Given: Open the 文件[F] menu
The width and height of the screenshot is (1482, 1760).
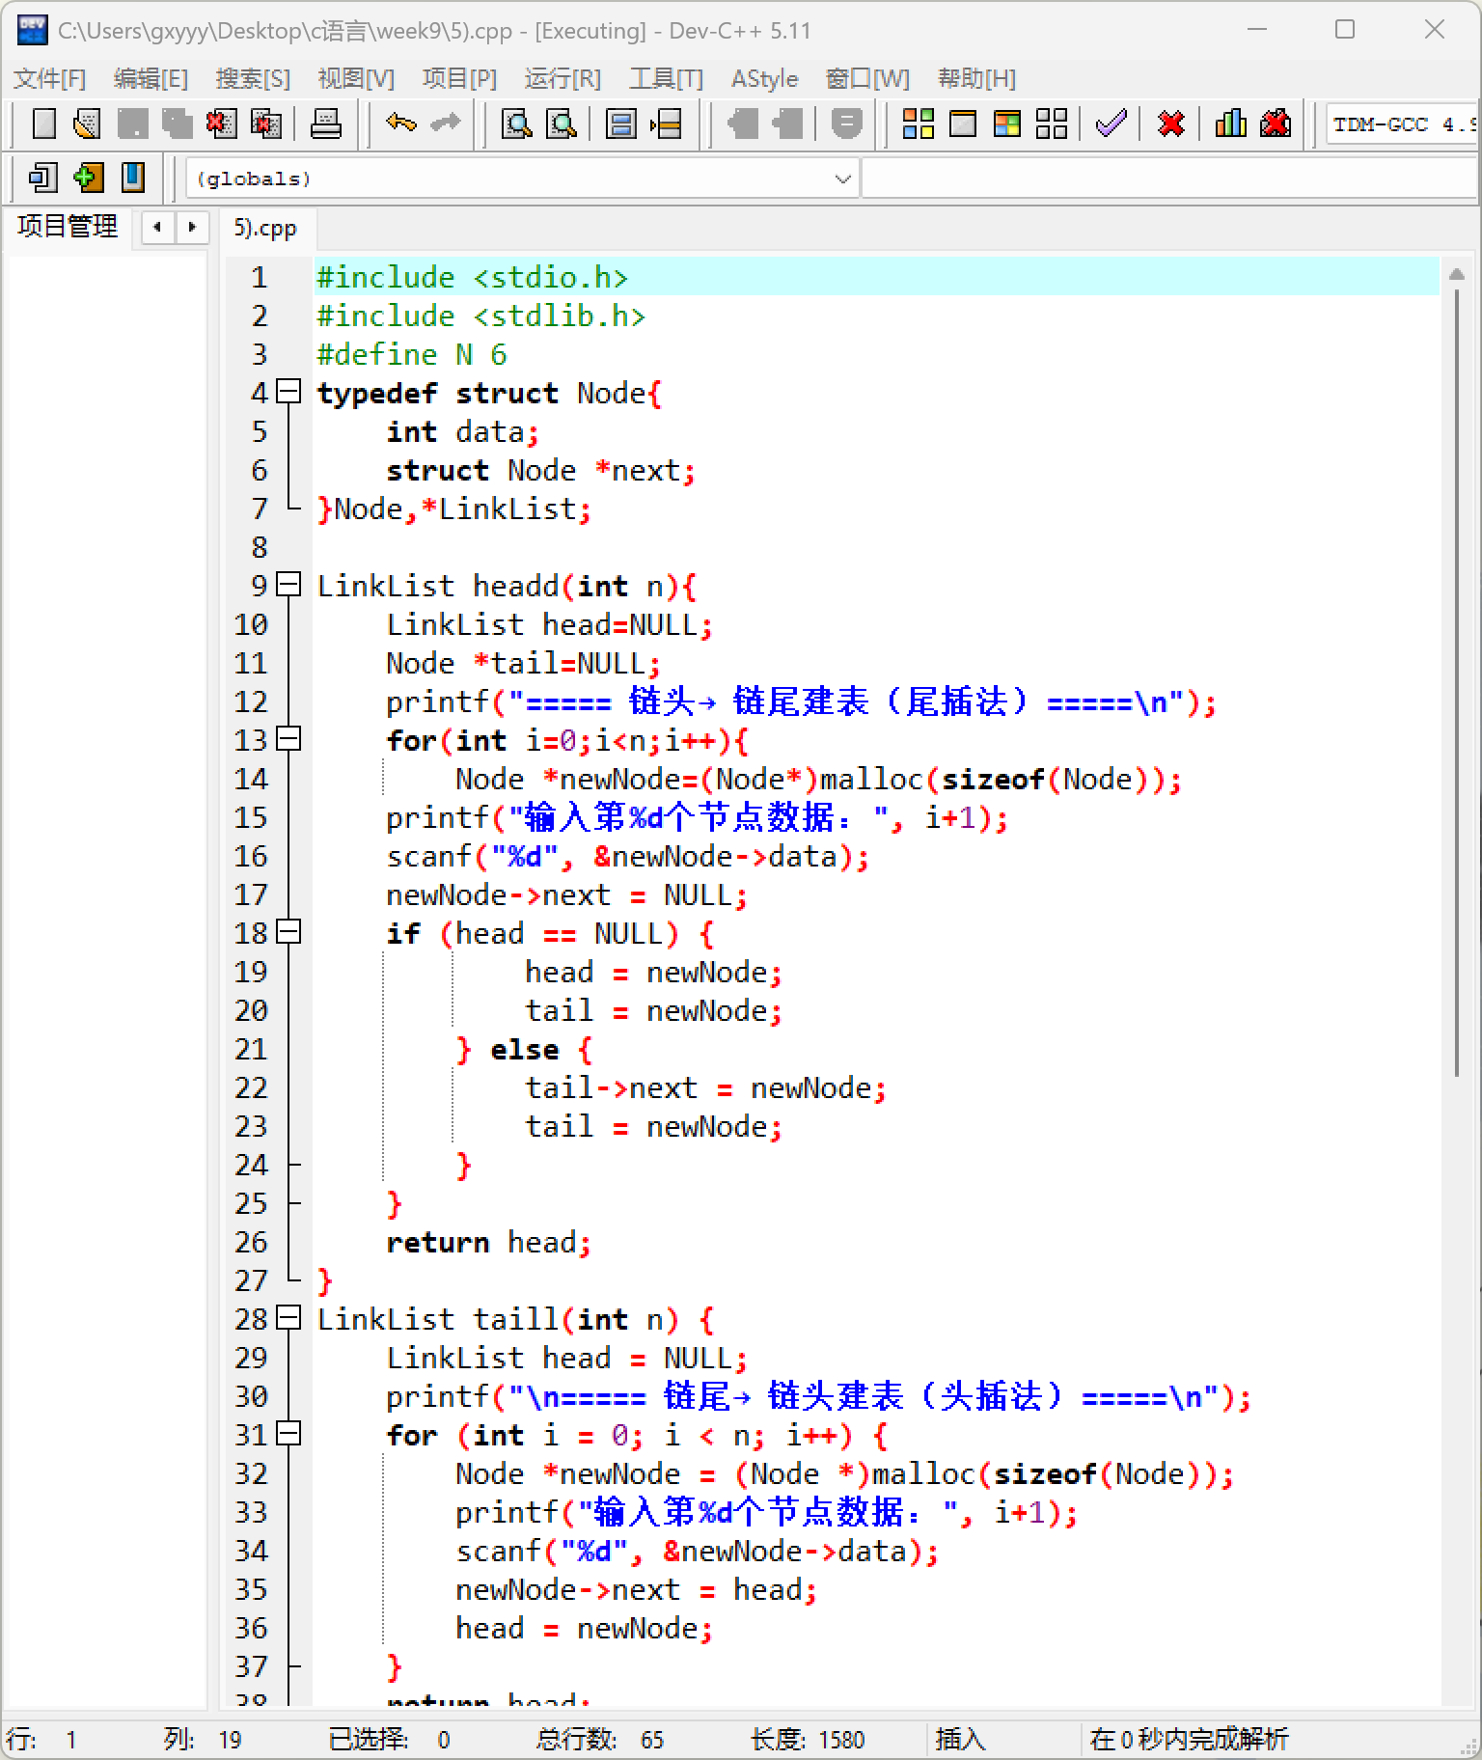Looking at the screenshot, I should (50, 78).
